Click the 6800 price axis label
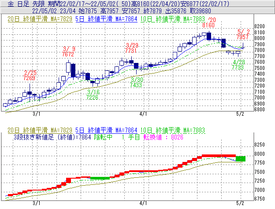 (x=260, y=110)
